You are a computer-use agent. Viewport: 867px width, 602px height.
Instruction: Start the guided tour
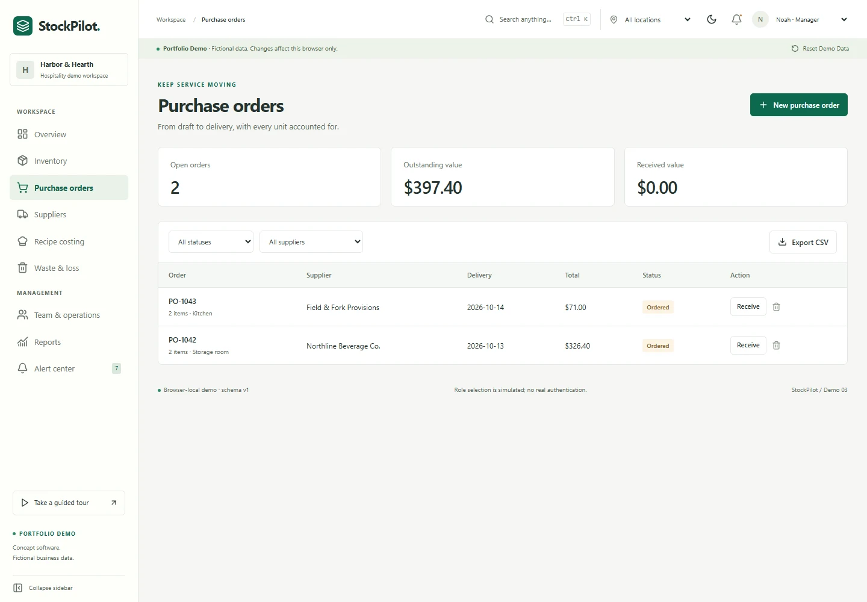(x=69, y=503)
